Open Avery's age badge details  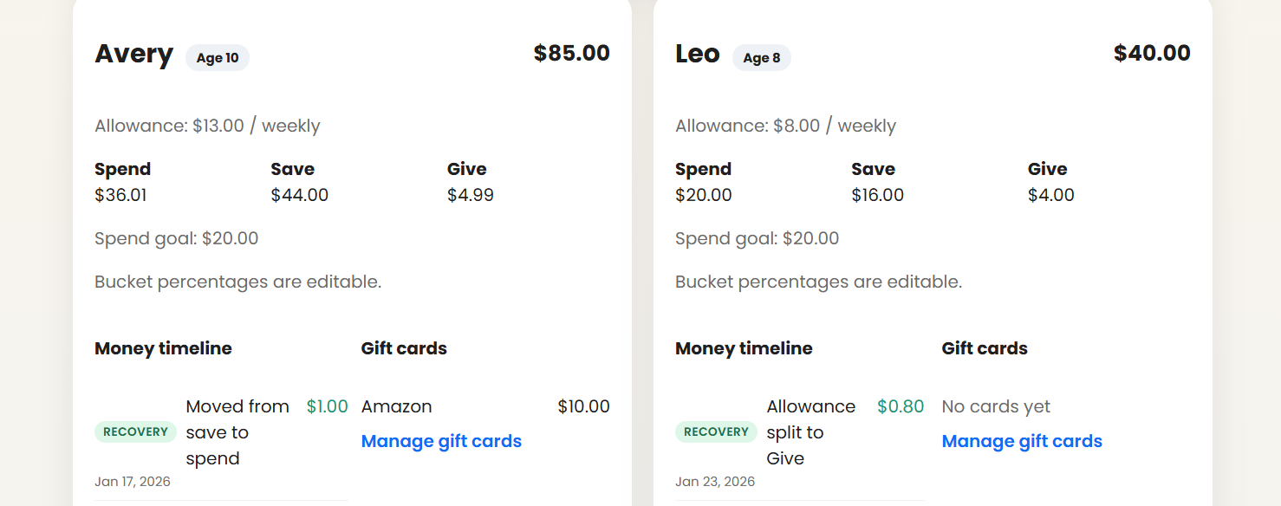tap(217, 57)
